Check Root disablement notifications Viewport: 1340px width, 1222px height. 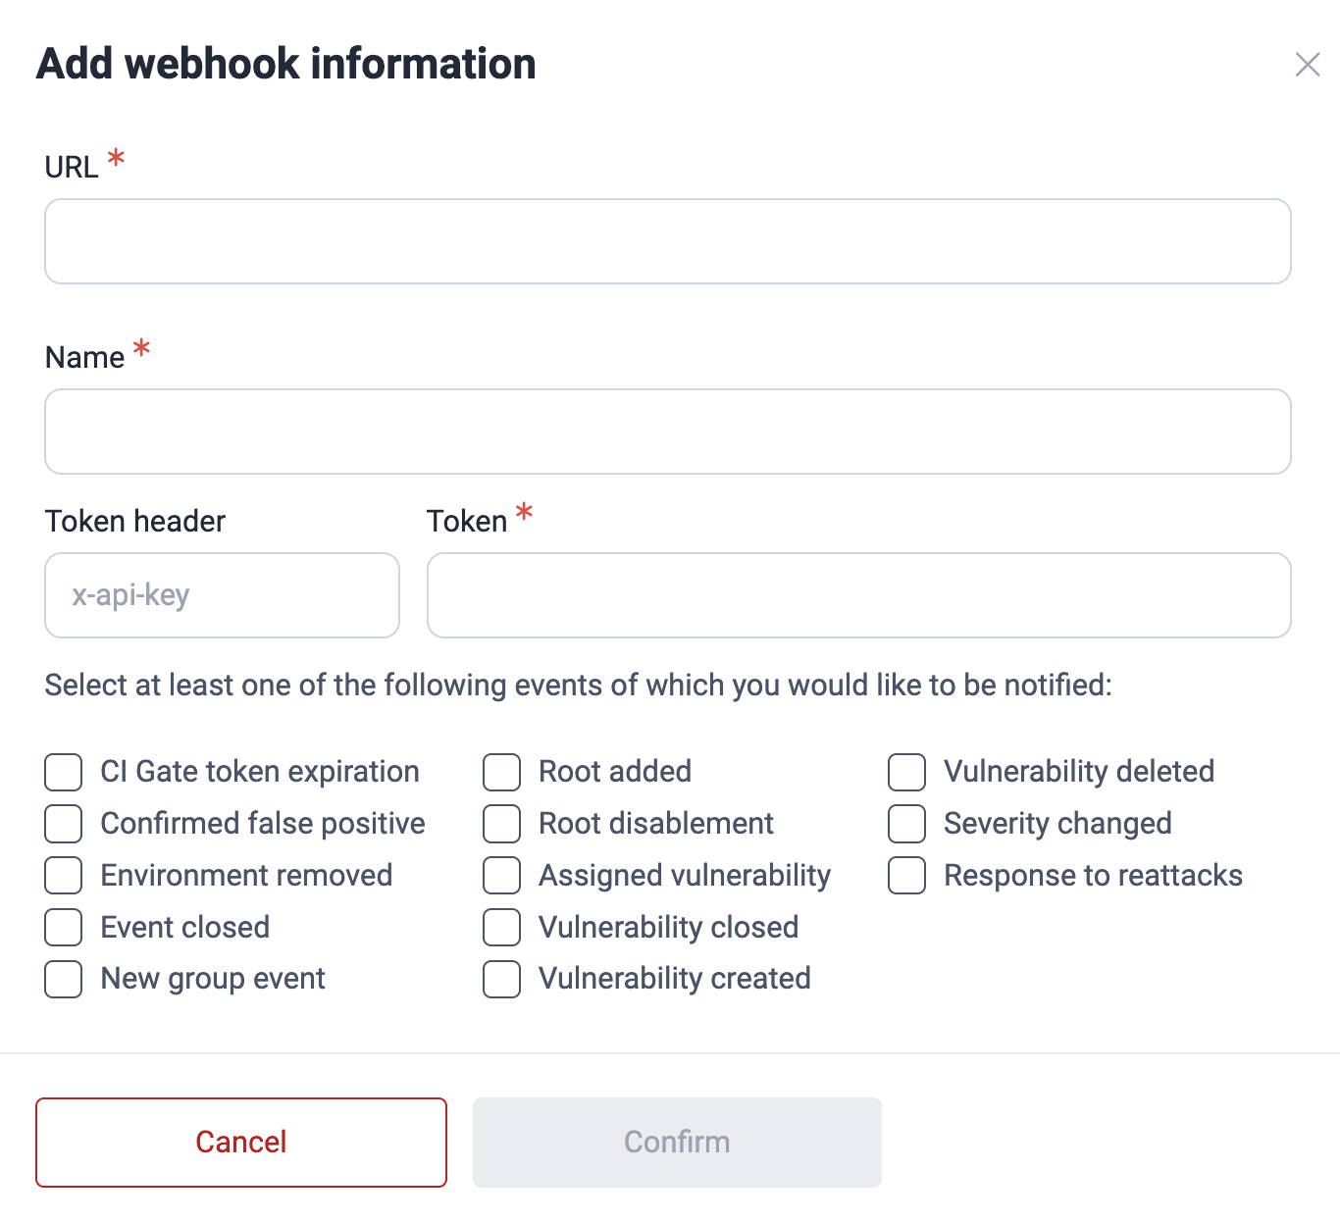click(501, 824)
